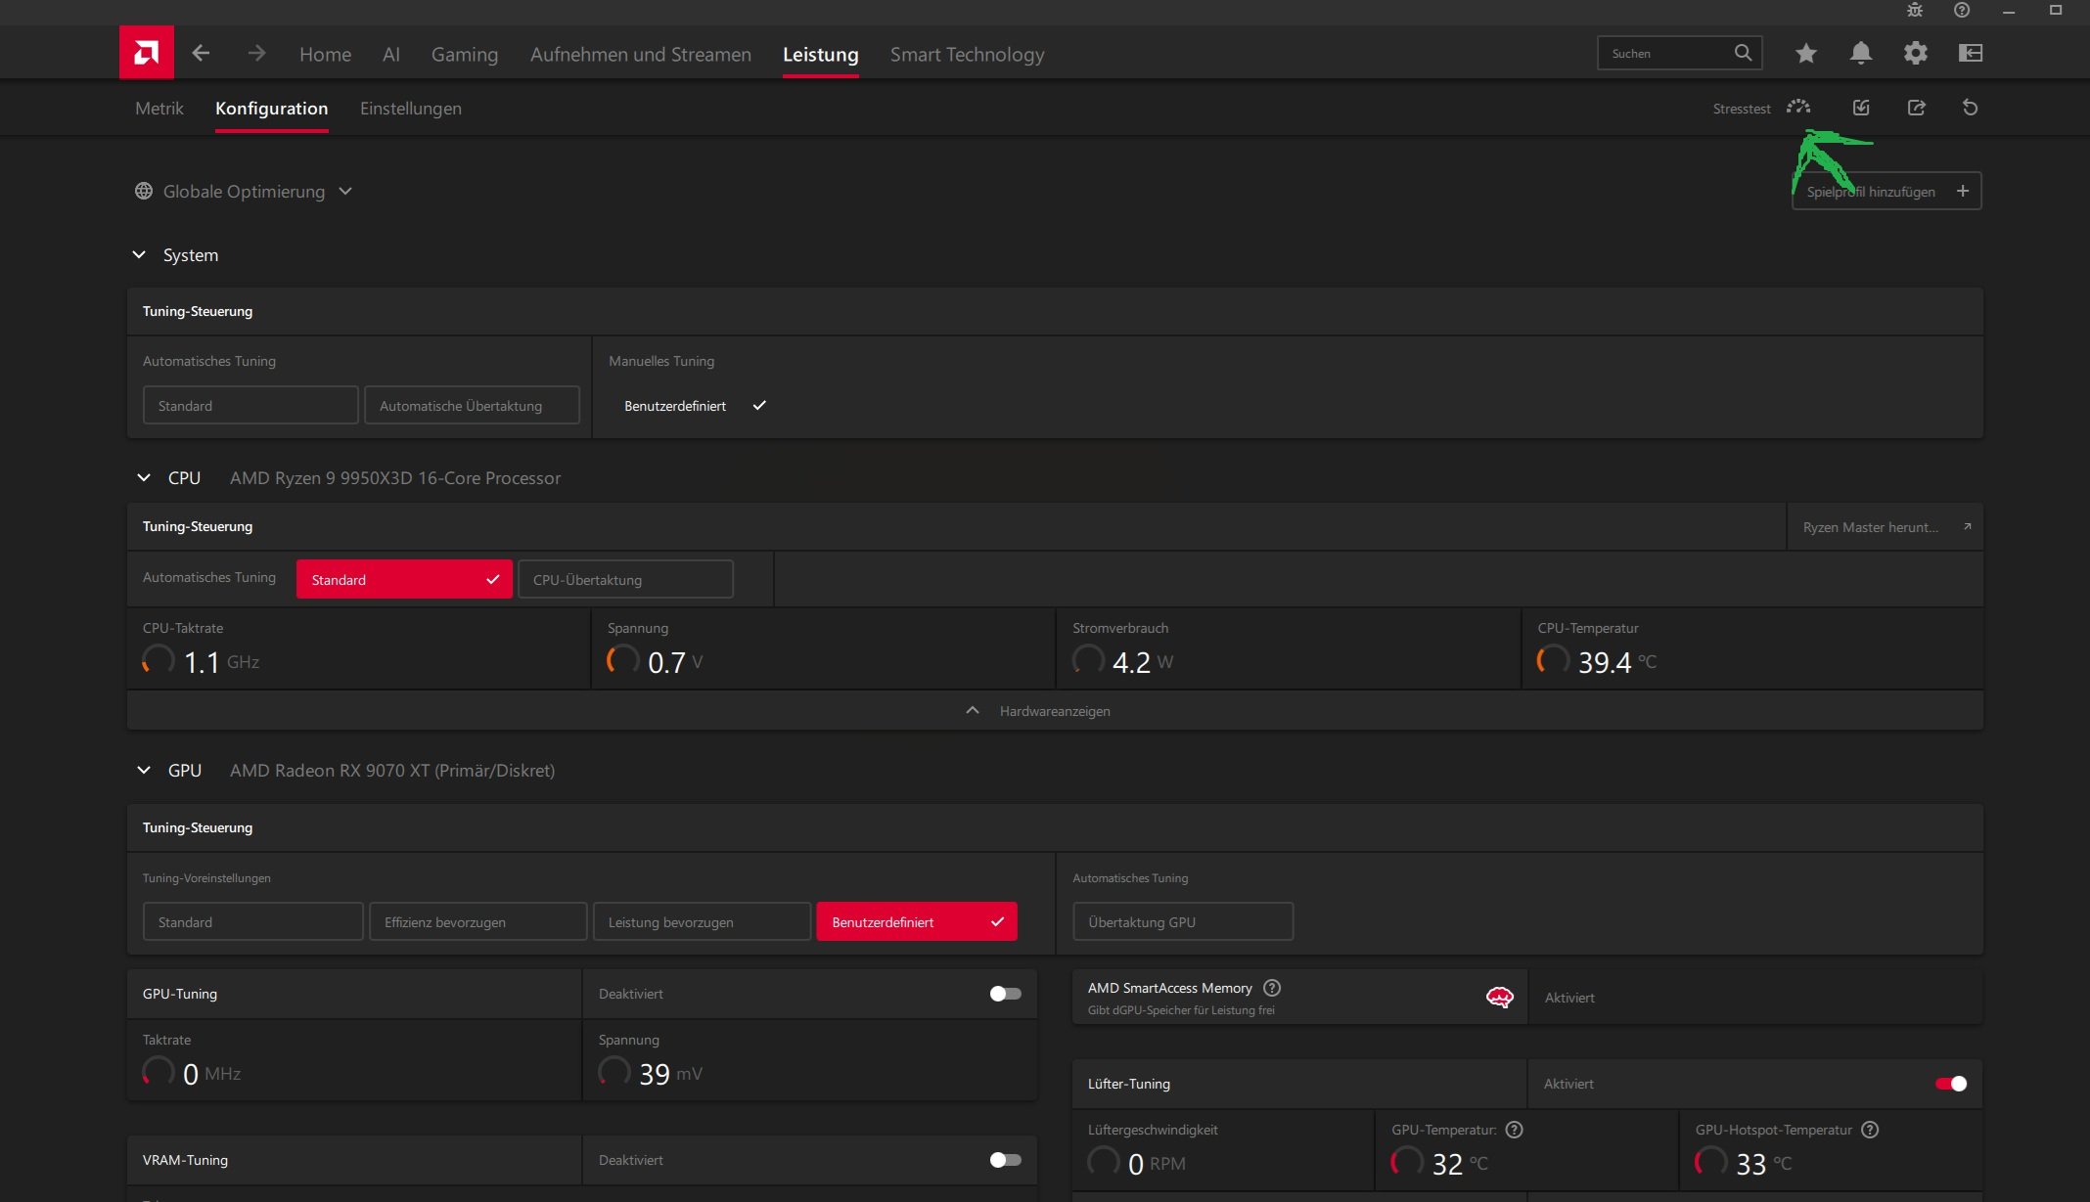Click the export profile icon
The image size is (2090, 1202).
(1917, 108)
